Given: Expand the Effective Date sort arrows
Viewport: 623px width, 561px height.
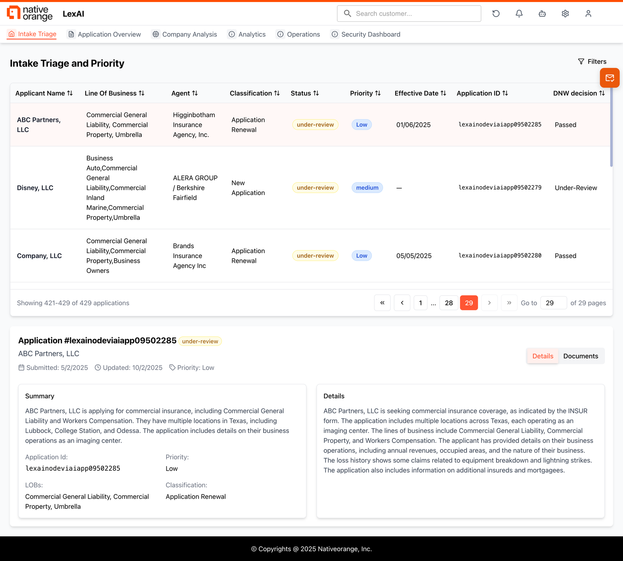Looking at the screenshot, I should (x=444, y=93).
